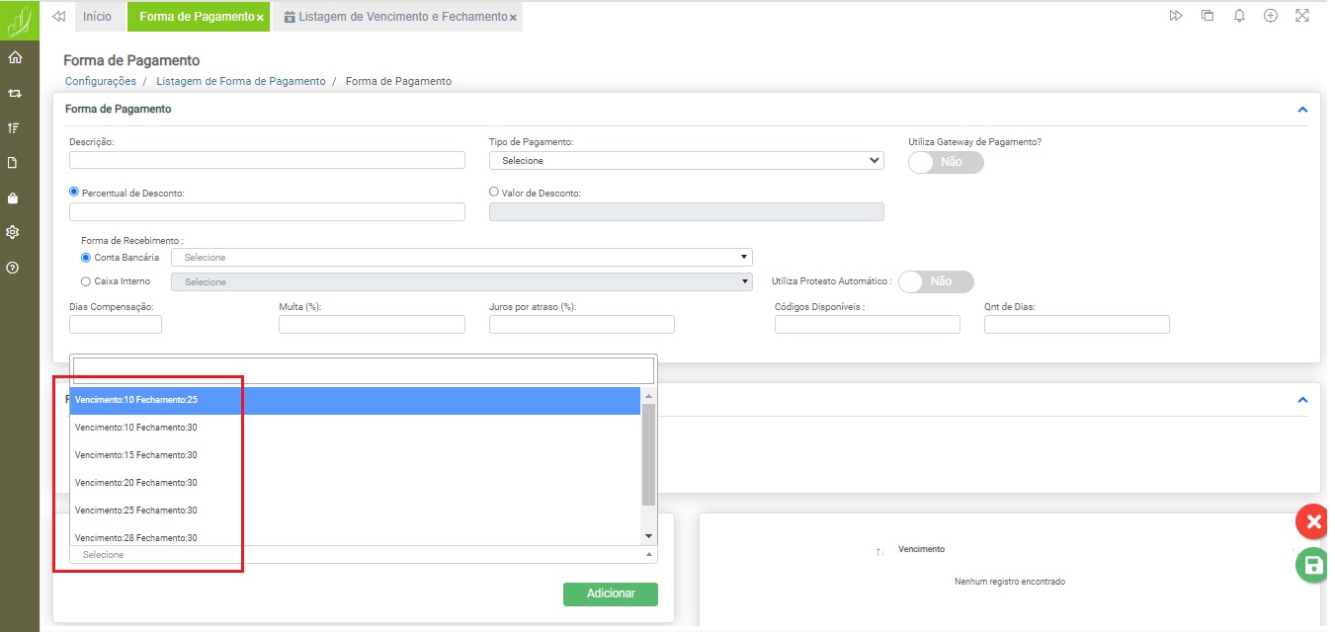Open the settings gear in the sidebar
Viewport: 1335px width, 632px height.
tap(14, 232)
